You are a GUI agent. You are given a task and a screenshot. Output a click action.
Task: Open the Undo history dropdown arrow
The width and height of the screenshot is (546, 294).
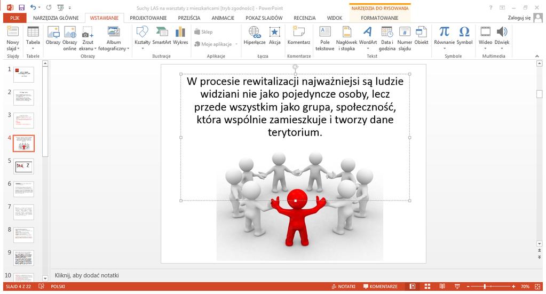[x=39, y=7]
